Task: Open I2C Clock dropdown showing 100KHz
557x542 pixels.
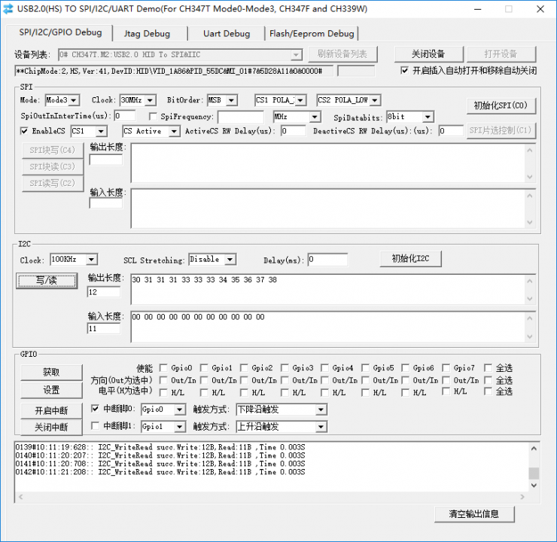Action: [x=74, y=260]
